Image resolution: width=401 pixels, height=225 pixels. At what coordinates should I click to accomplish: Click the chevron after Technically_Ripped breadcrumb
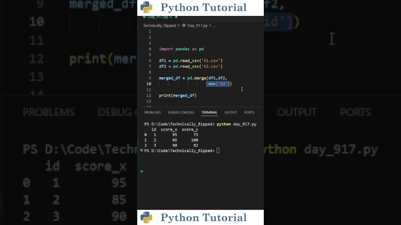coord(179,26)
